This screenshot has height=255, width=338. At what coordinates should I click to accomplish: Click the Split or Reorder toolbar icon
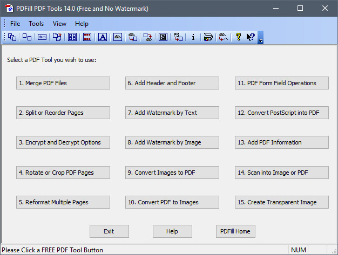click(x=27, y=37)
